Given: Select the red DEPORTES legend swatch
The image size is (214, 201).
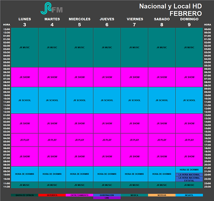Looking at the screenshot, I should (52, 195).
